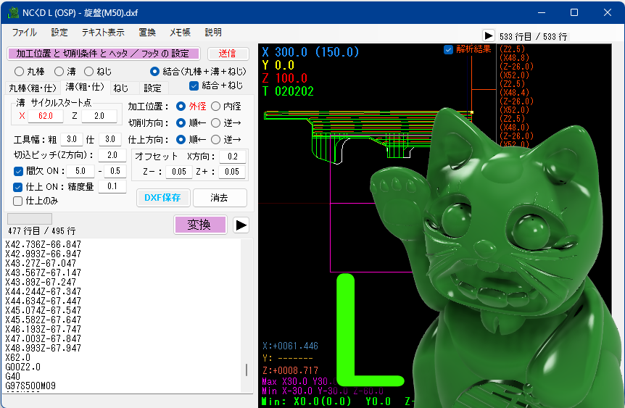Click the 間欠 ON value field 5.0
The height and width of the screenshot is (408, 625).
[x=80, y=171]
